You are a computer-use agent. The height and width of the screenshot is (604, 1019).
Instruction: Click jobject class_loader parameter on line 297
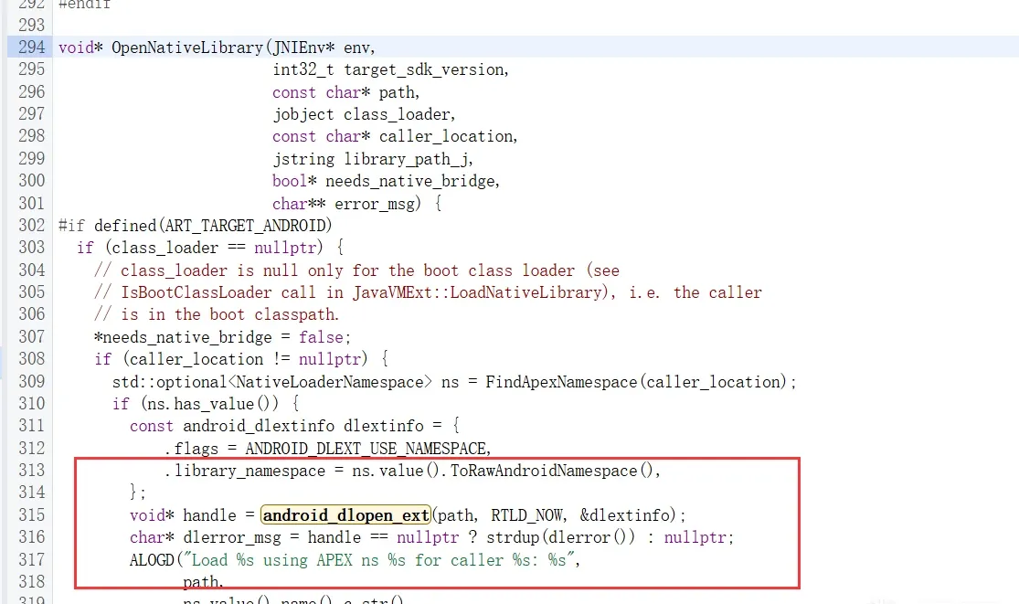[x=361, y=114]
